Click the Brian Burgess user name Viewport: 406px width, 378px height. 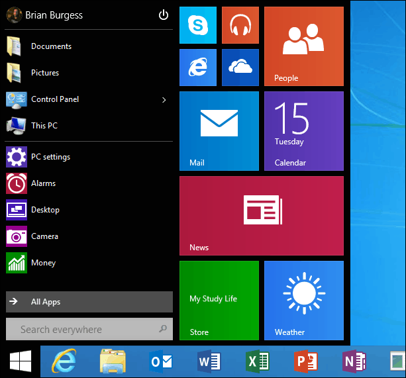[x=54, y=15]
